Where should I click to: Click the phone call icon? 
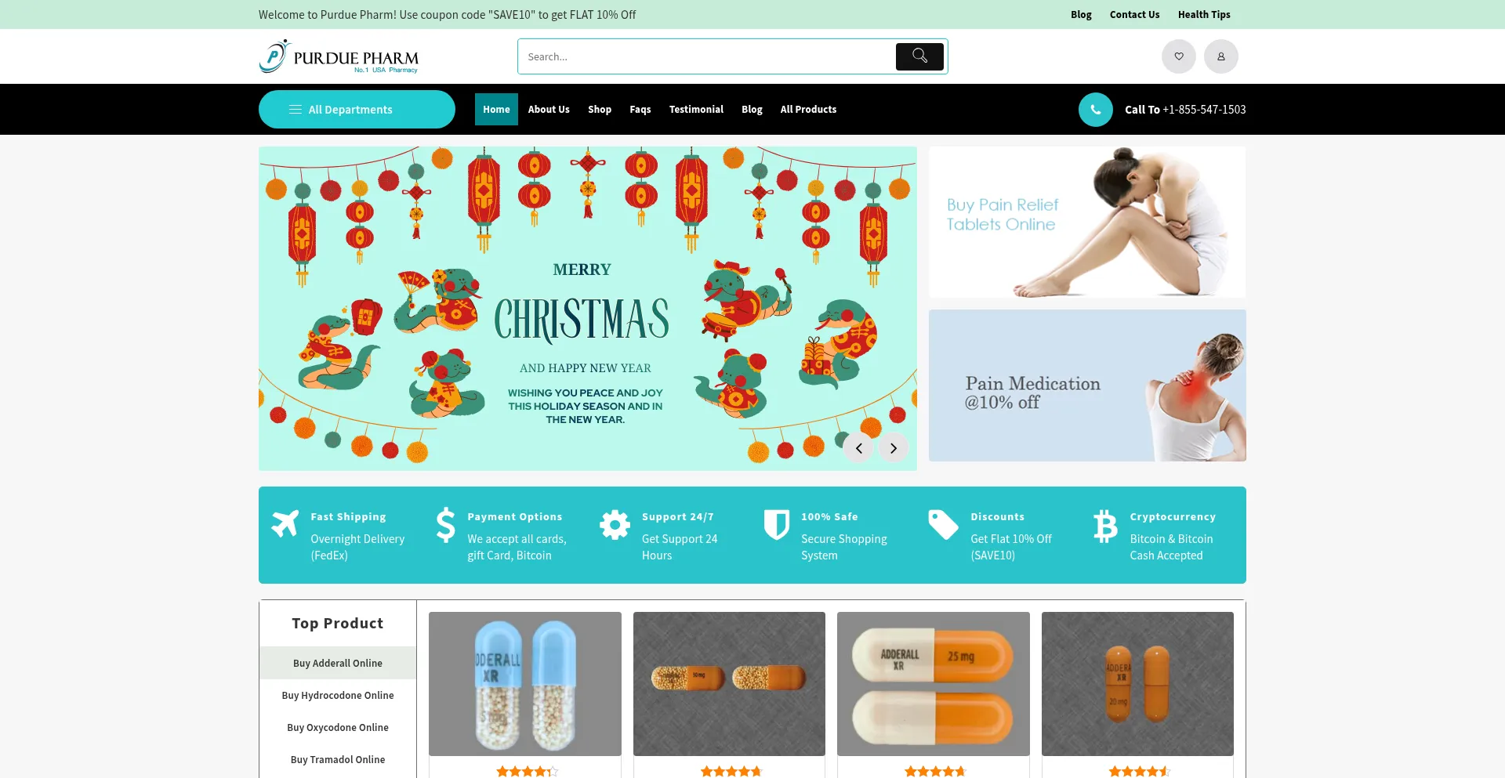(x=1095, y=110)
